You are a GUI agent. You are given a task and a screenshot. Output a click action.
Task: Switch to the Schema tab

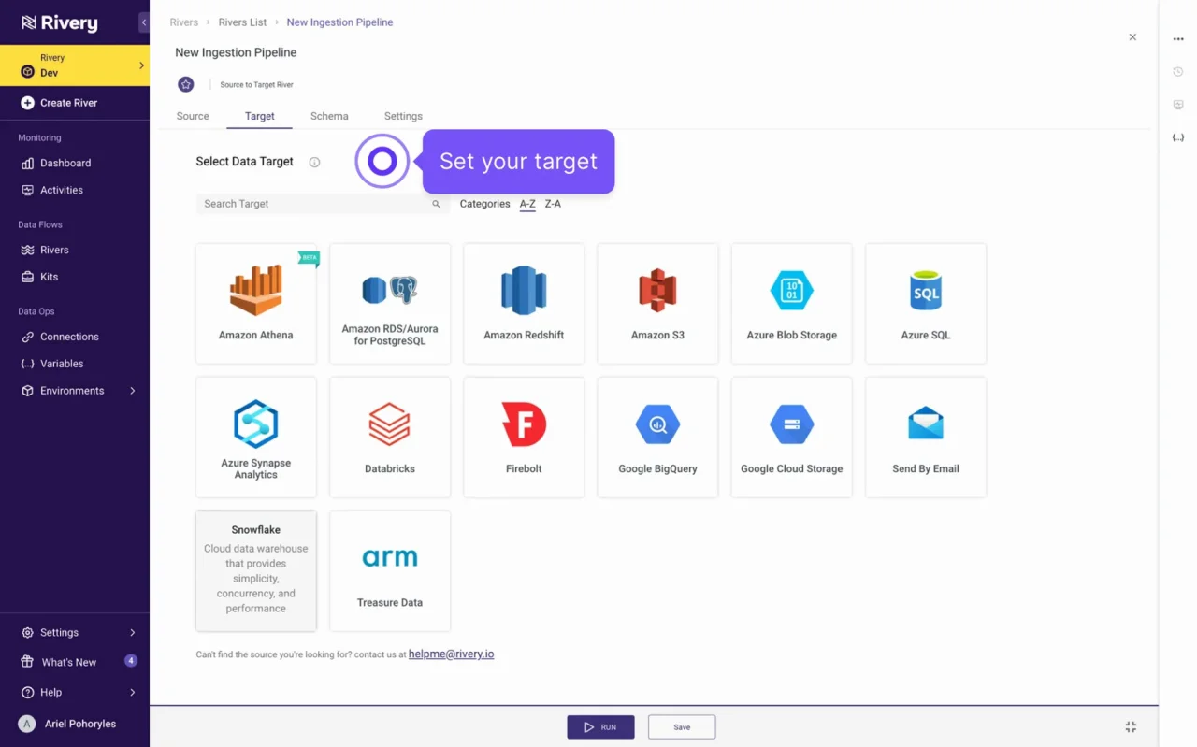pos(329,116)
